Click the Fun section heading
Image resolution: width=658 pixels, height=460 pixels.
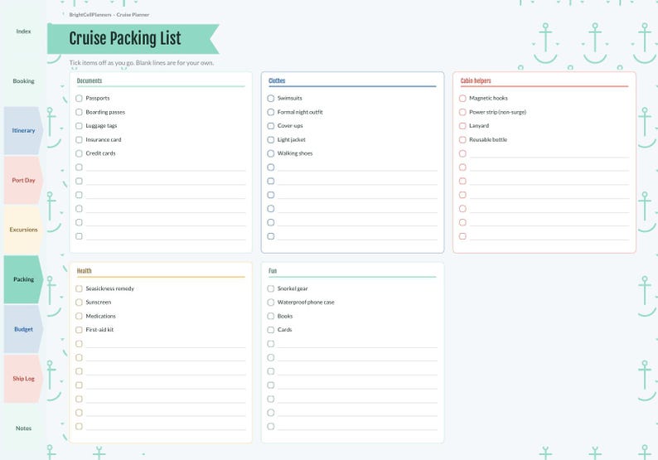(273, 271)
